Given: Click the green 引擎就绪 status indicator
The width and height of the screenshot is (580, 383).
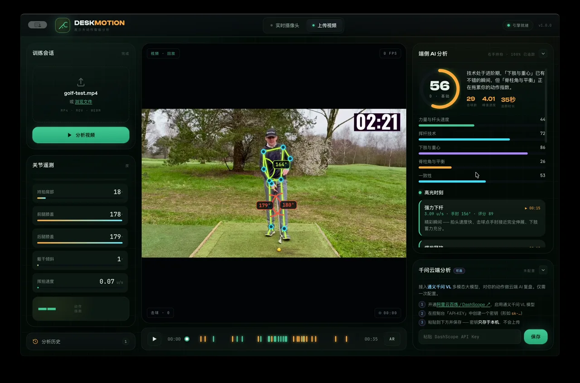Looking at the screenshot, I should 518,25.
